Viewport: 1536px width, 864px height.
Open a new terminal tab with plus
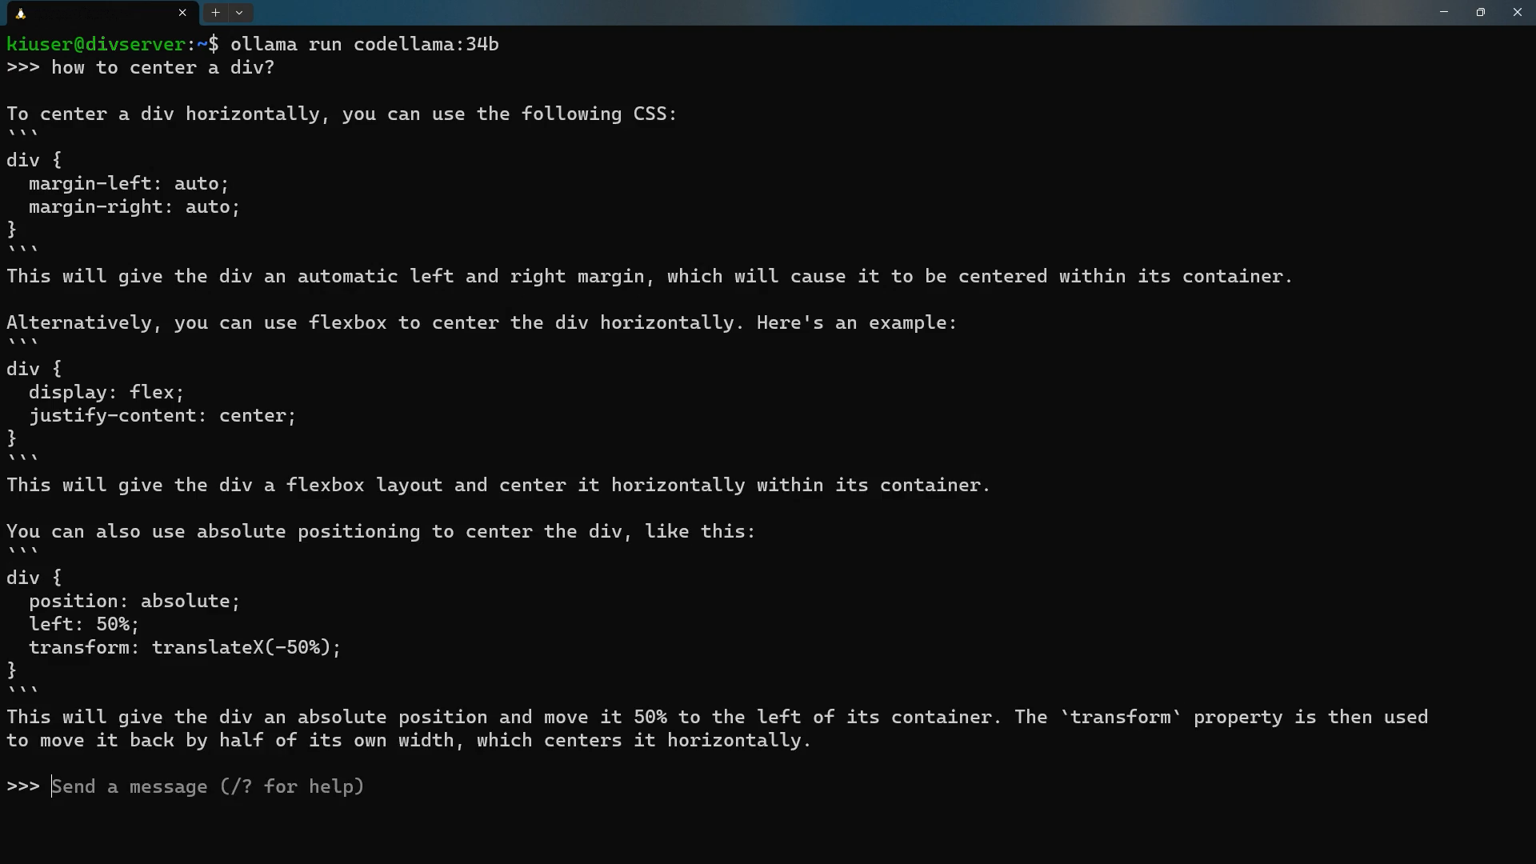click(215, 13)
